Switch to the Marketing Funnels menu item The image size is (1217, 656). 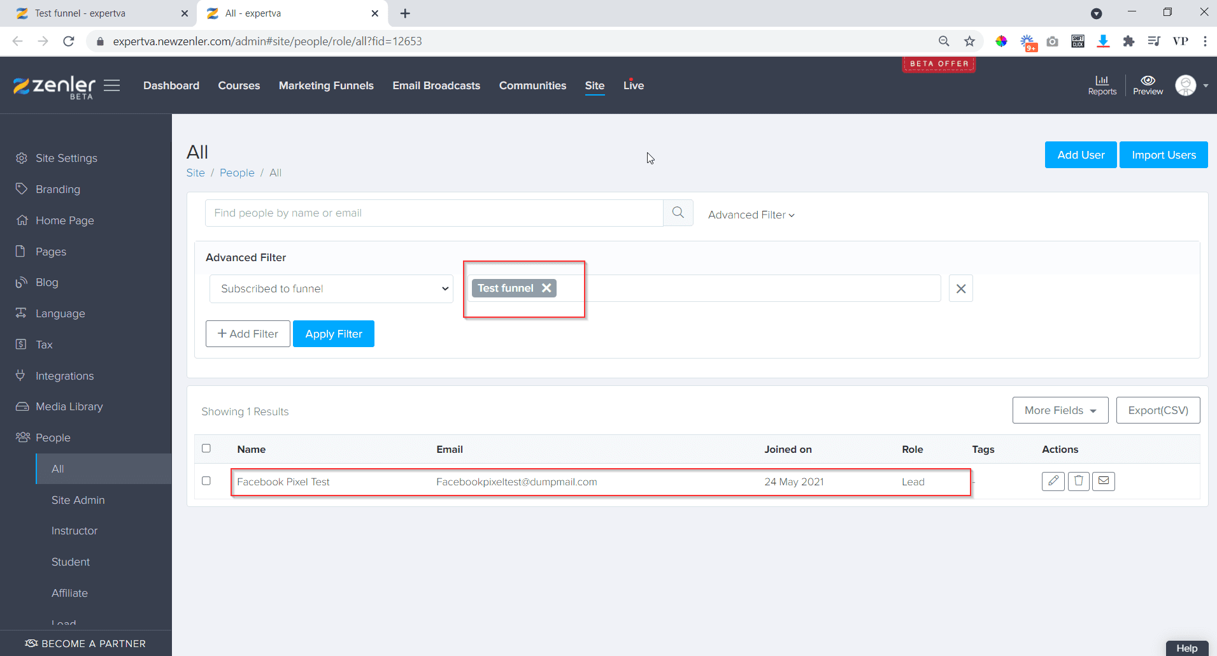[x=325, y=85]
